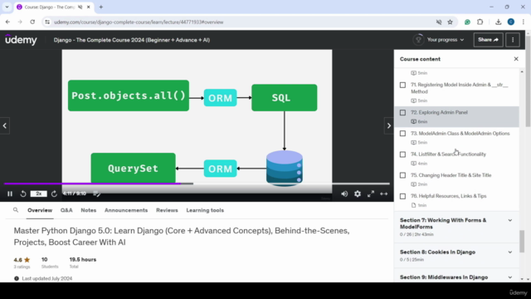Mute the video volume
This screenshot has width=531, height=299.
[344, 194]
